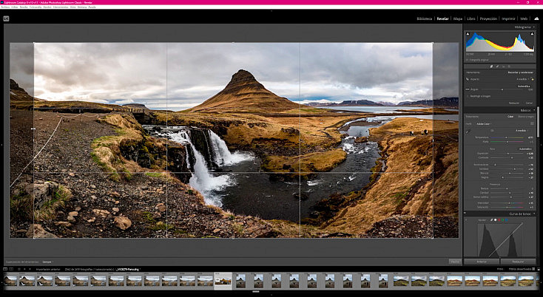Viewport: 543px width, 297px height.
Task: Open the Proyección module
Action: [x=488, y=18]
